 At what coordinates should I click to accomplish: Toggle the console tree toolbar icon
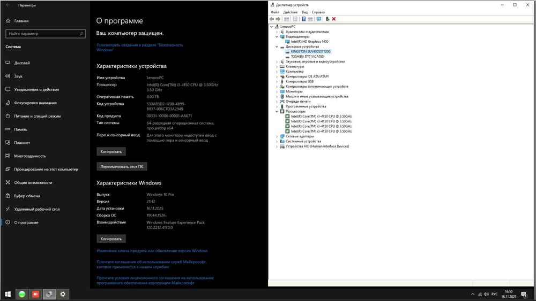coord(286,19)
